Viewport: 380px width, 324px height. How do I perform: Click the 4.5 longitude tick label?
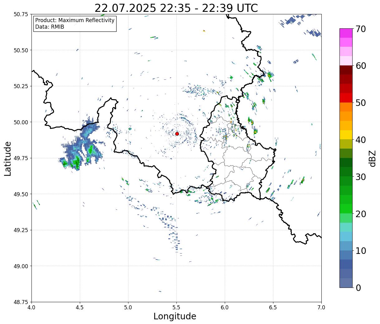click(80, 307)
